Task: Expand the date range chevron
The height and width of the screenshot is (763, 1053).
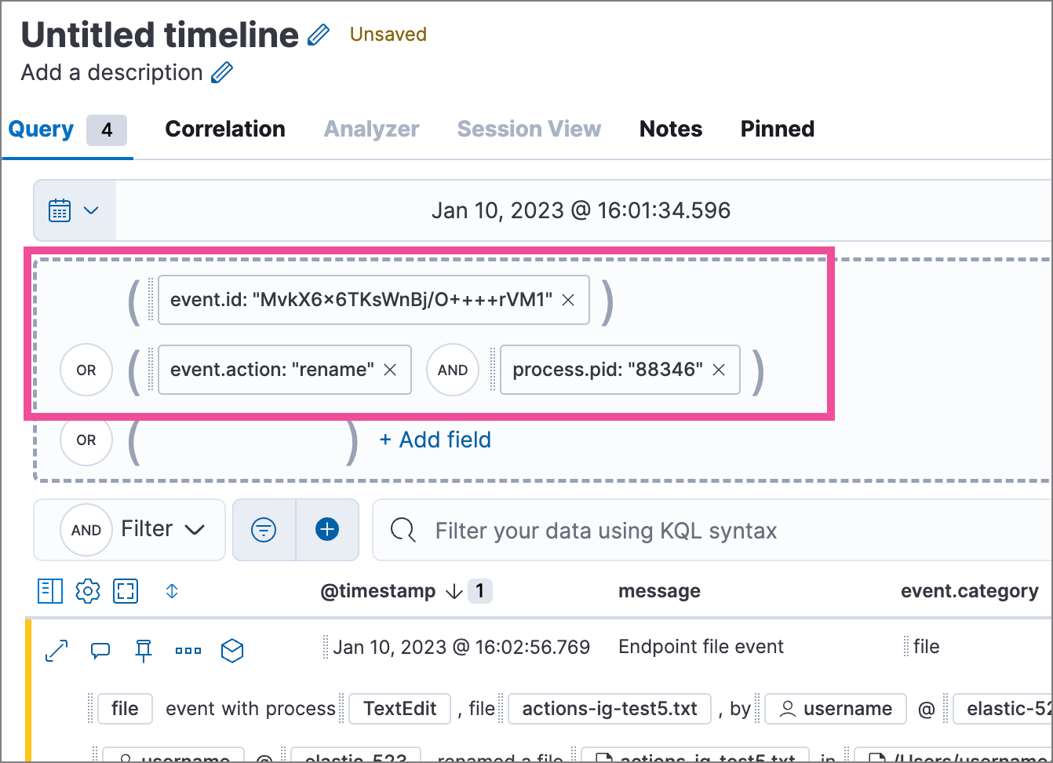Action: 92,210
